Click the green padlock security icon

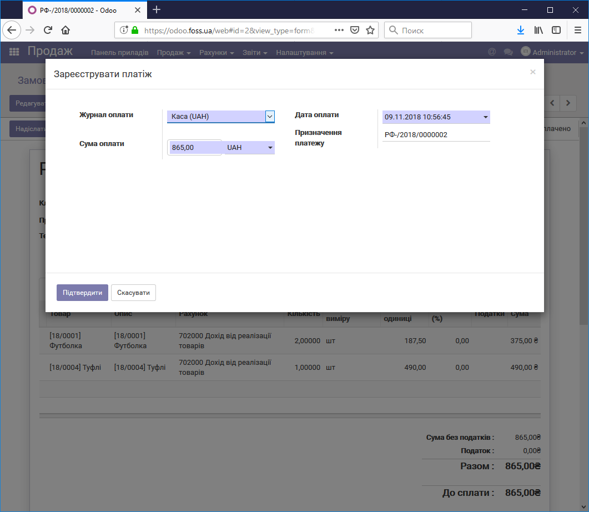135,30
